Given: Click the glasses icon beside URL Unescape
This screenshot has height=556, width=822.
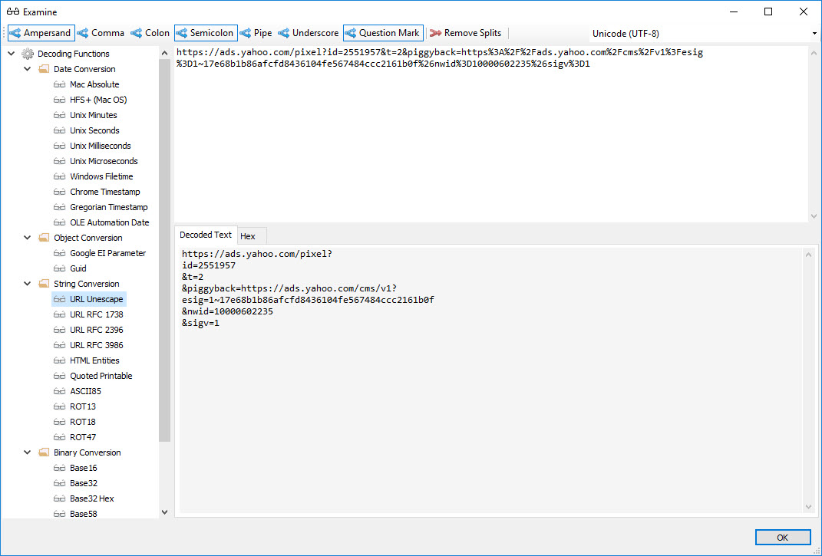Looking at the screenshot, I should [x=60, y=299].
